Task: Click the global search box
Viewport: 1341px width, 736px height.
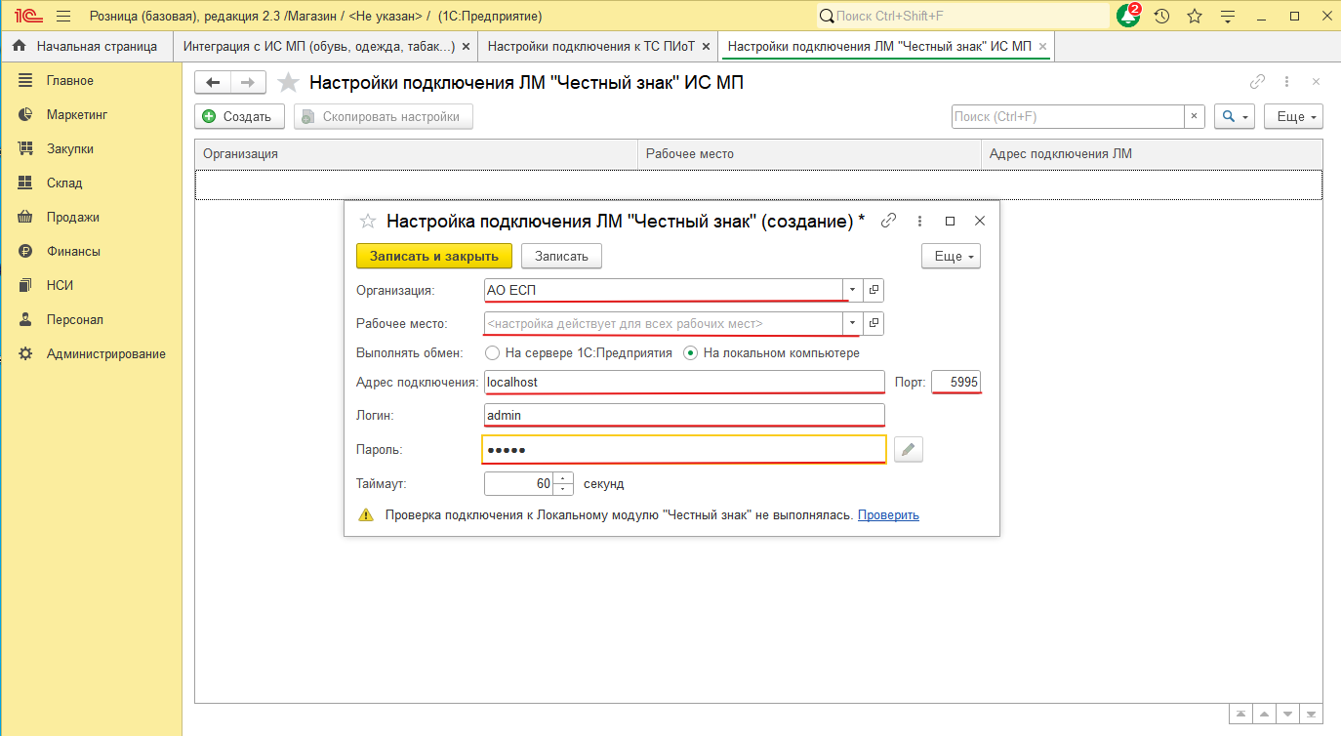Action: pos(963,16)
